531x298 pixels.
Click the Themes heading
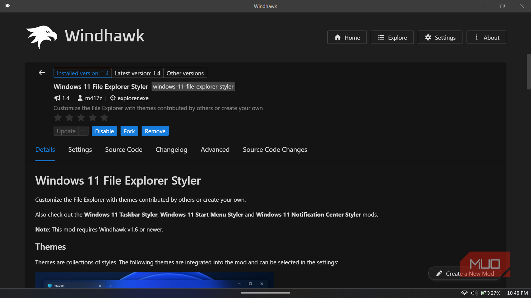click(51, 247)
